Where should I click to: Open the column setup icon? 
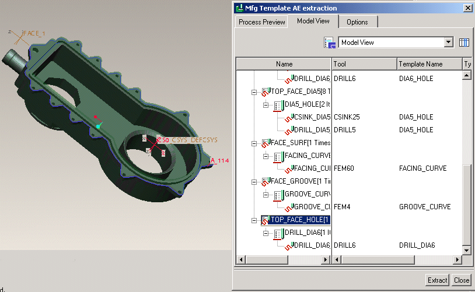coord(464,43)
